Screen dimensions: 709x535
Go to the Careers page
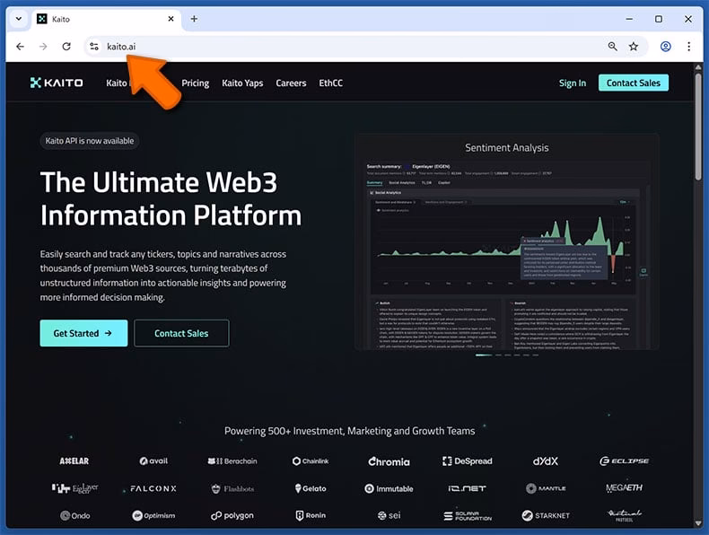pos(291,83)
